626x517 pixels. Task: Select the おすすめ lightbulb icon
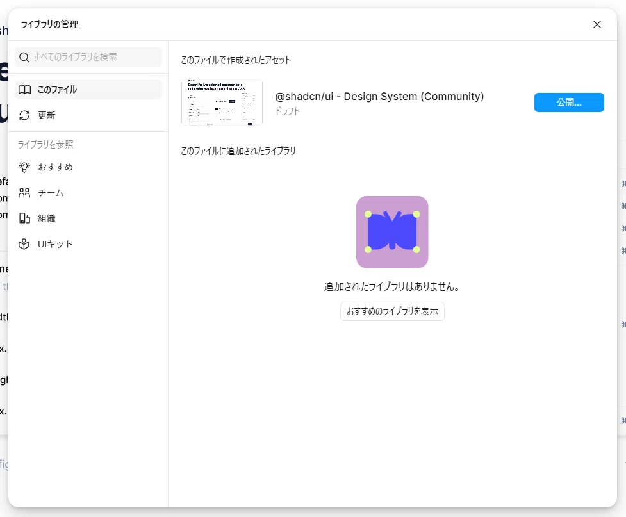tap(24, 167)
